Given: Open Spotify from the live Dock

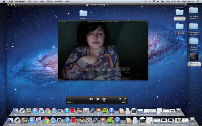Looking at the screenshot, I should [110, 120].
